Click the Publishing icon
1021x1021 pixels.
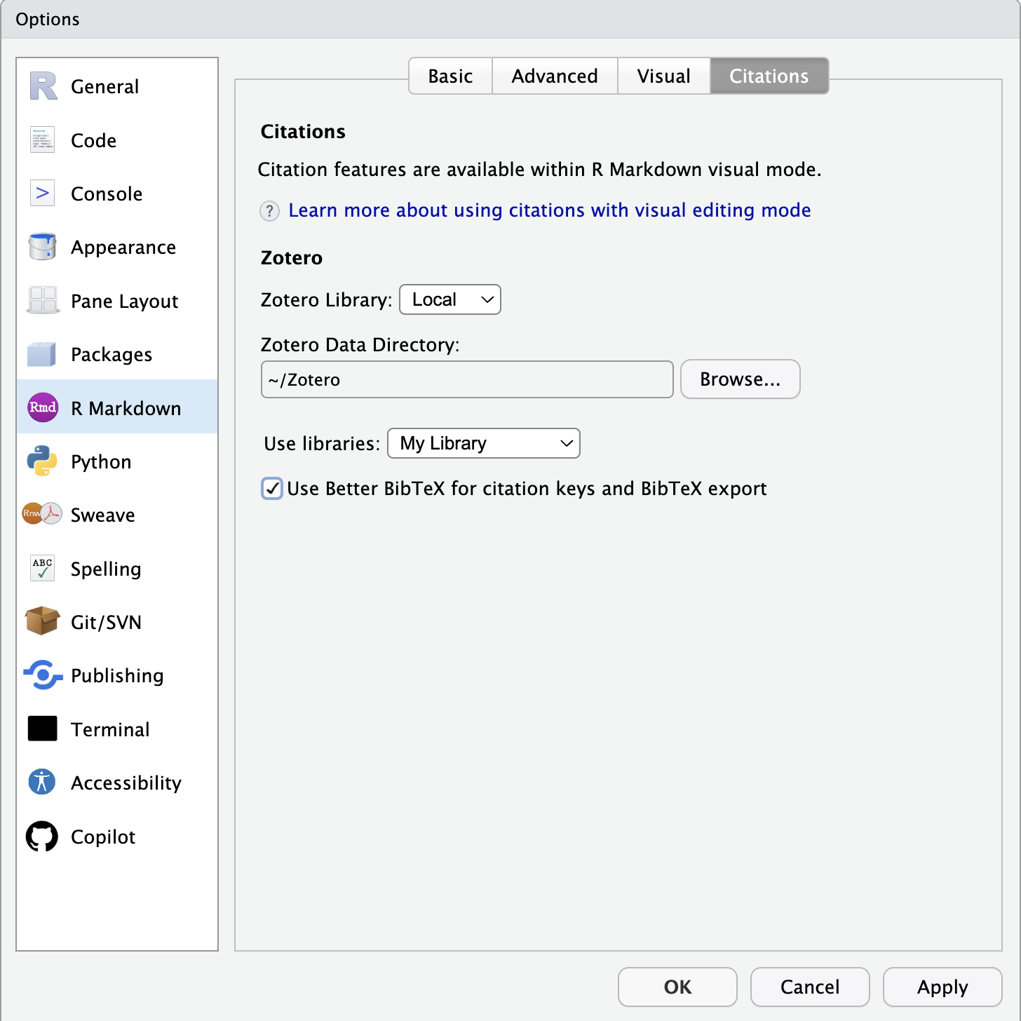coord(41,675)
